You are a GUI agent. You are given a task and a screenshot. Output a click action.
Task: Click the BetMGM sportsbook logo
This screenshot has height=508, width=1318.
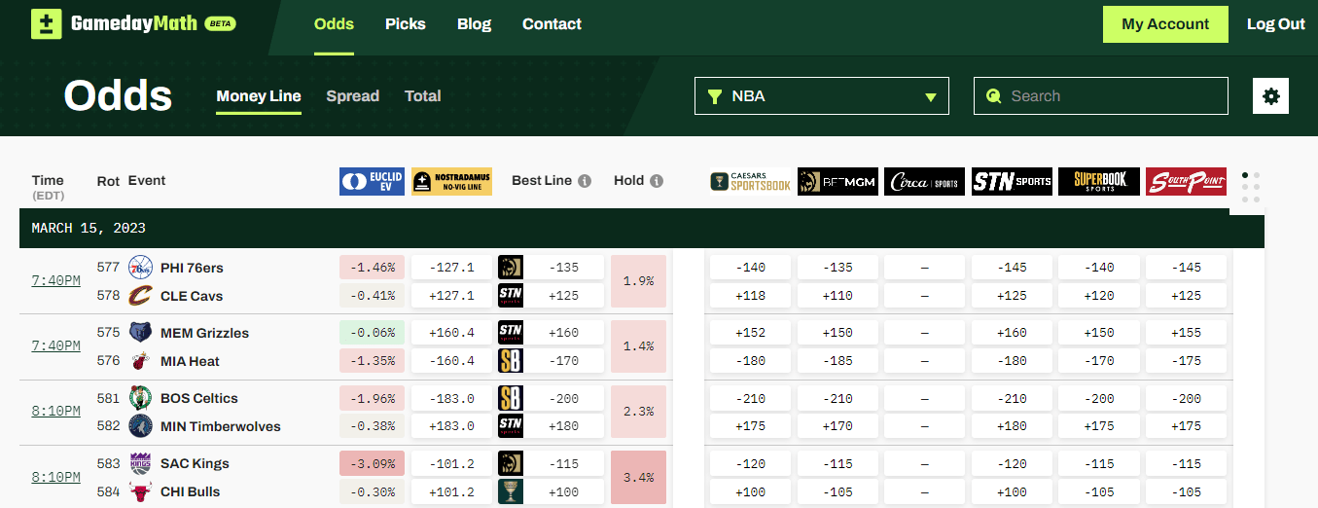837,181
